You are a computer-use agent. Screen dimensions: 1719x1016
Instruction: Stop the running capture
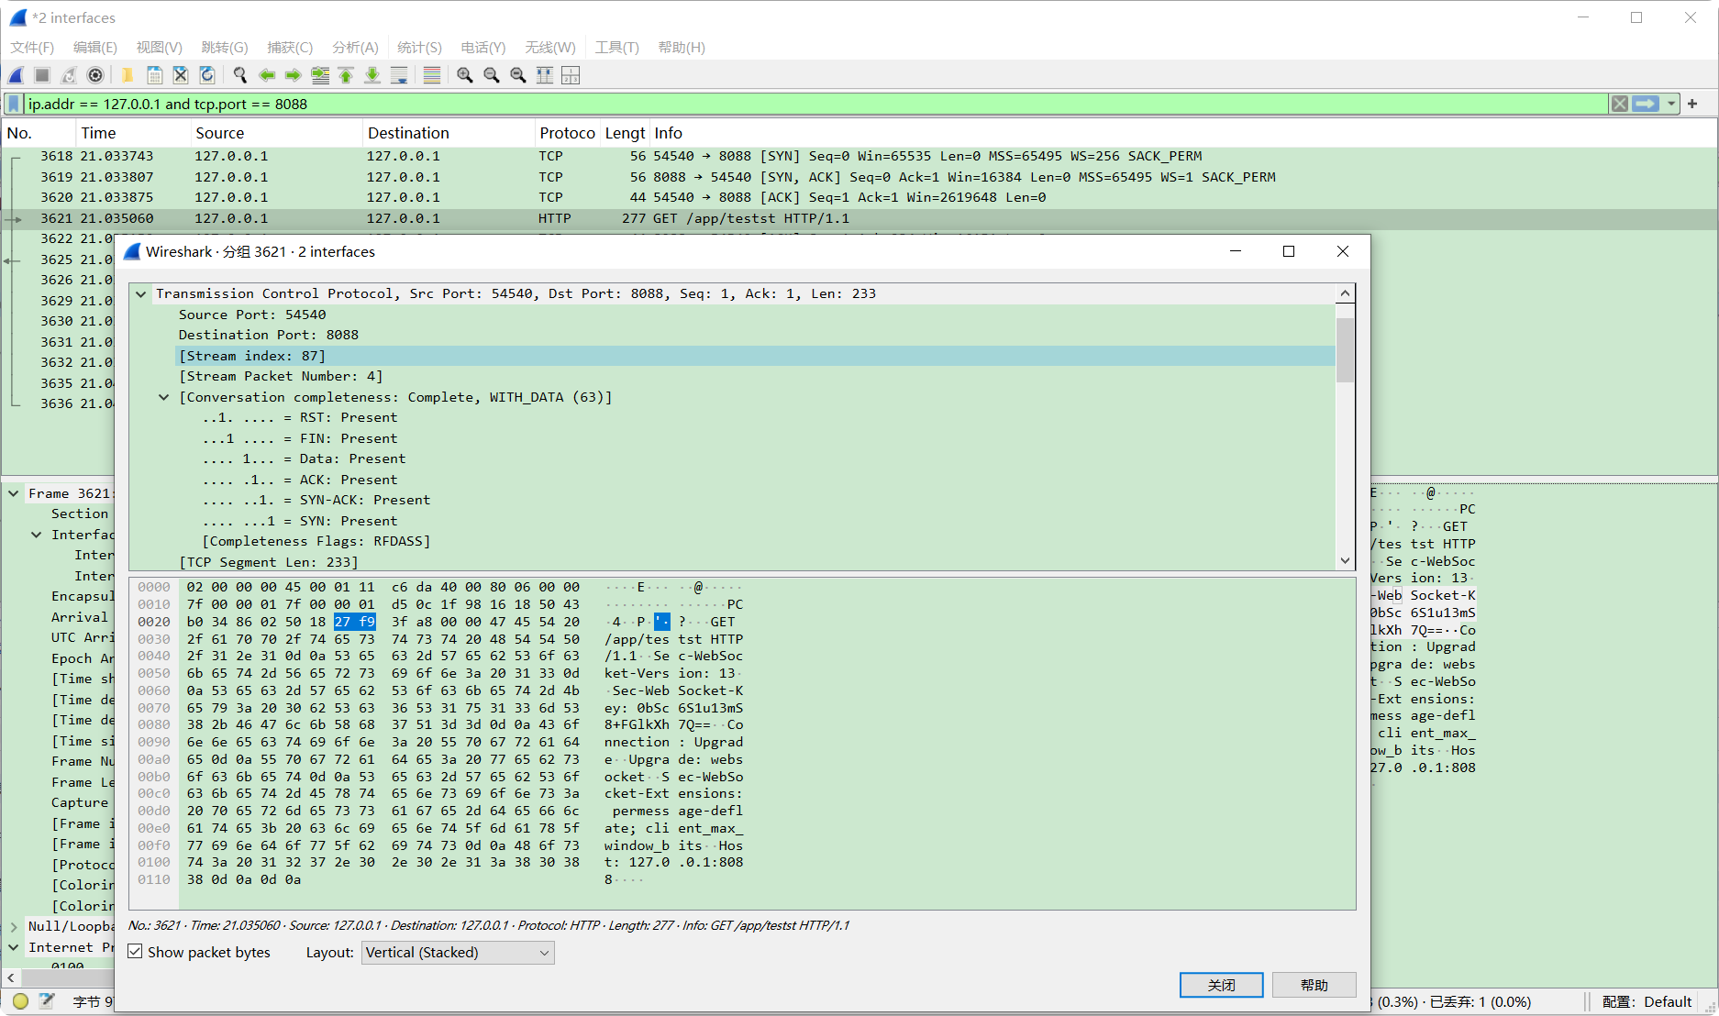42,75
